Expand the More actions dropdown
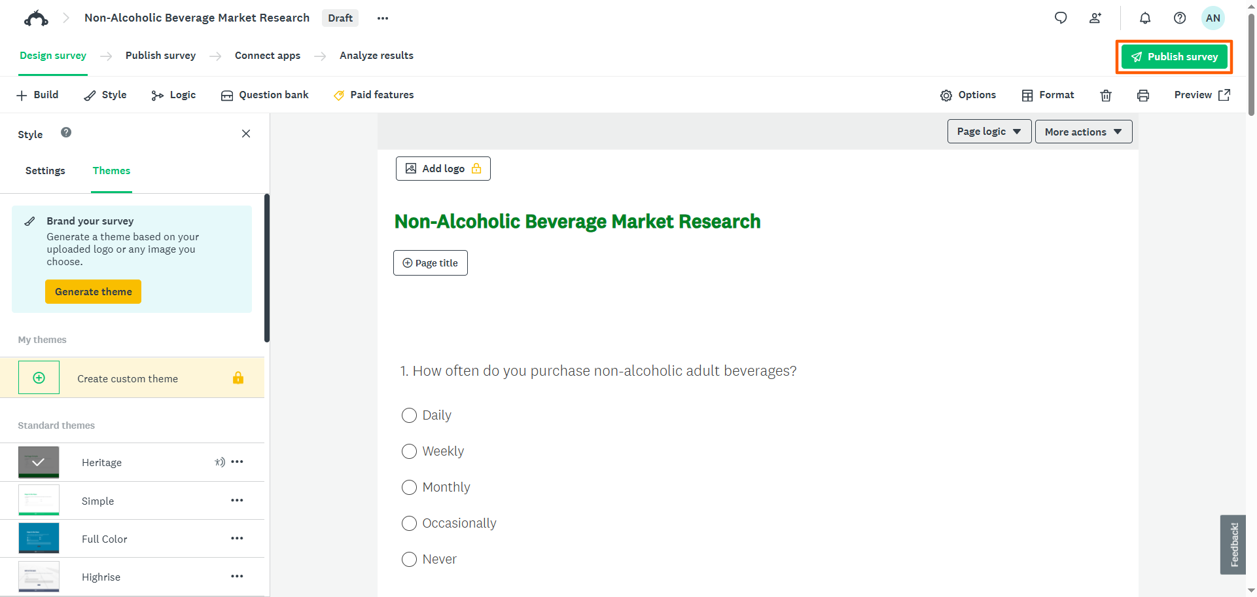This screenshot has width=1257, height=597. 1084,132
